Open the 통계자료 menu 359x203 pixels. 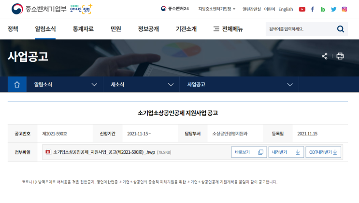point(83,29)
